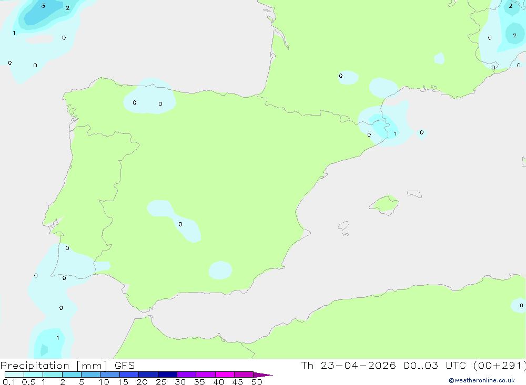This screenshot has width=526, height=385.
Task: Click the '0.1' legend scale label
Action: 9,382
